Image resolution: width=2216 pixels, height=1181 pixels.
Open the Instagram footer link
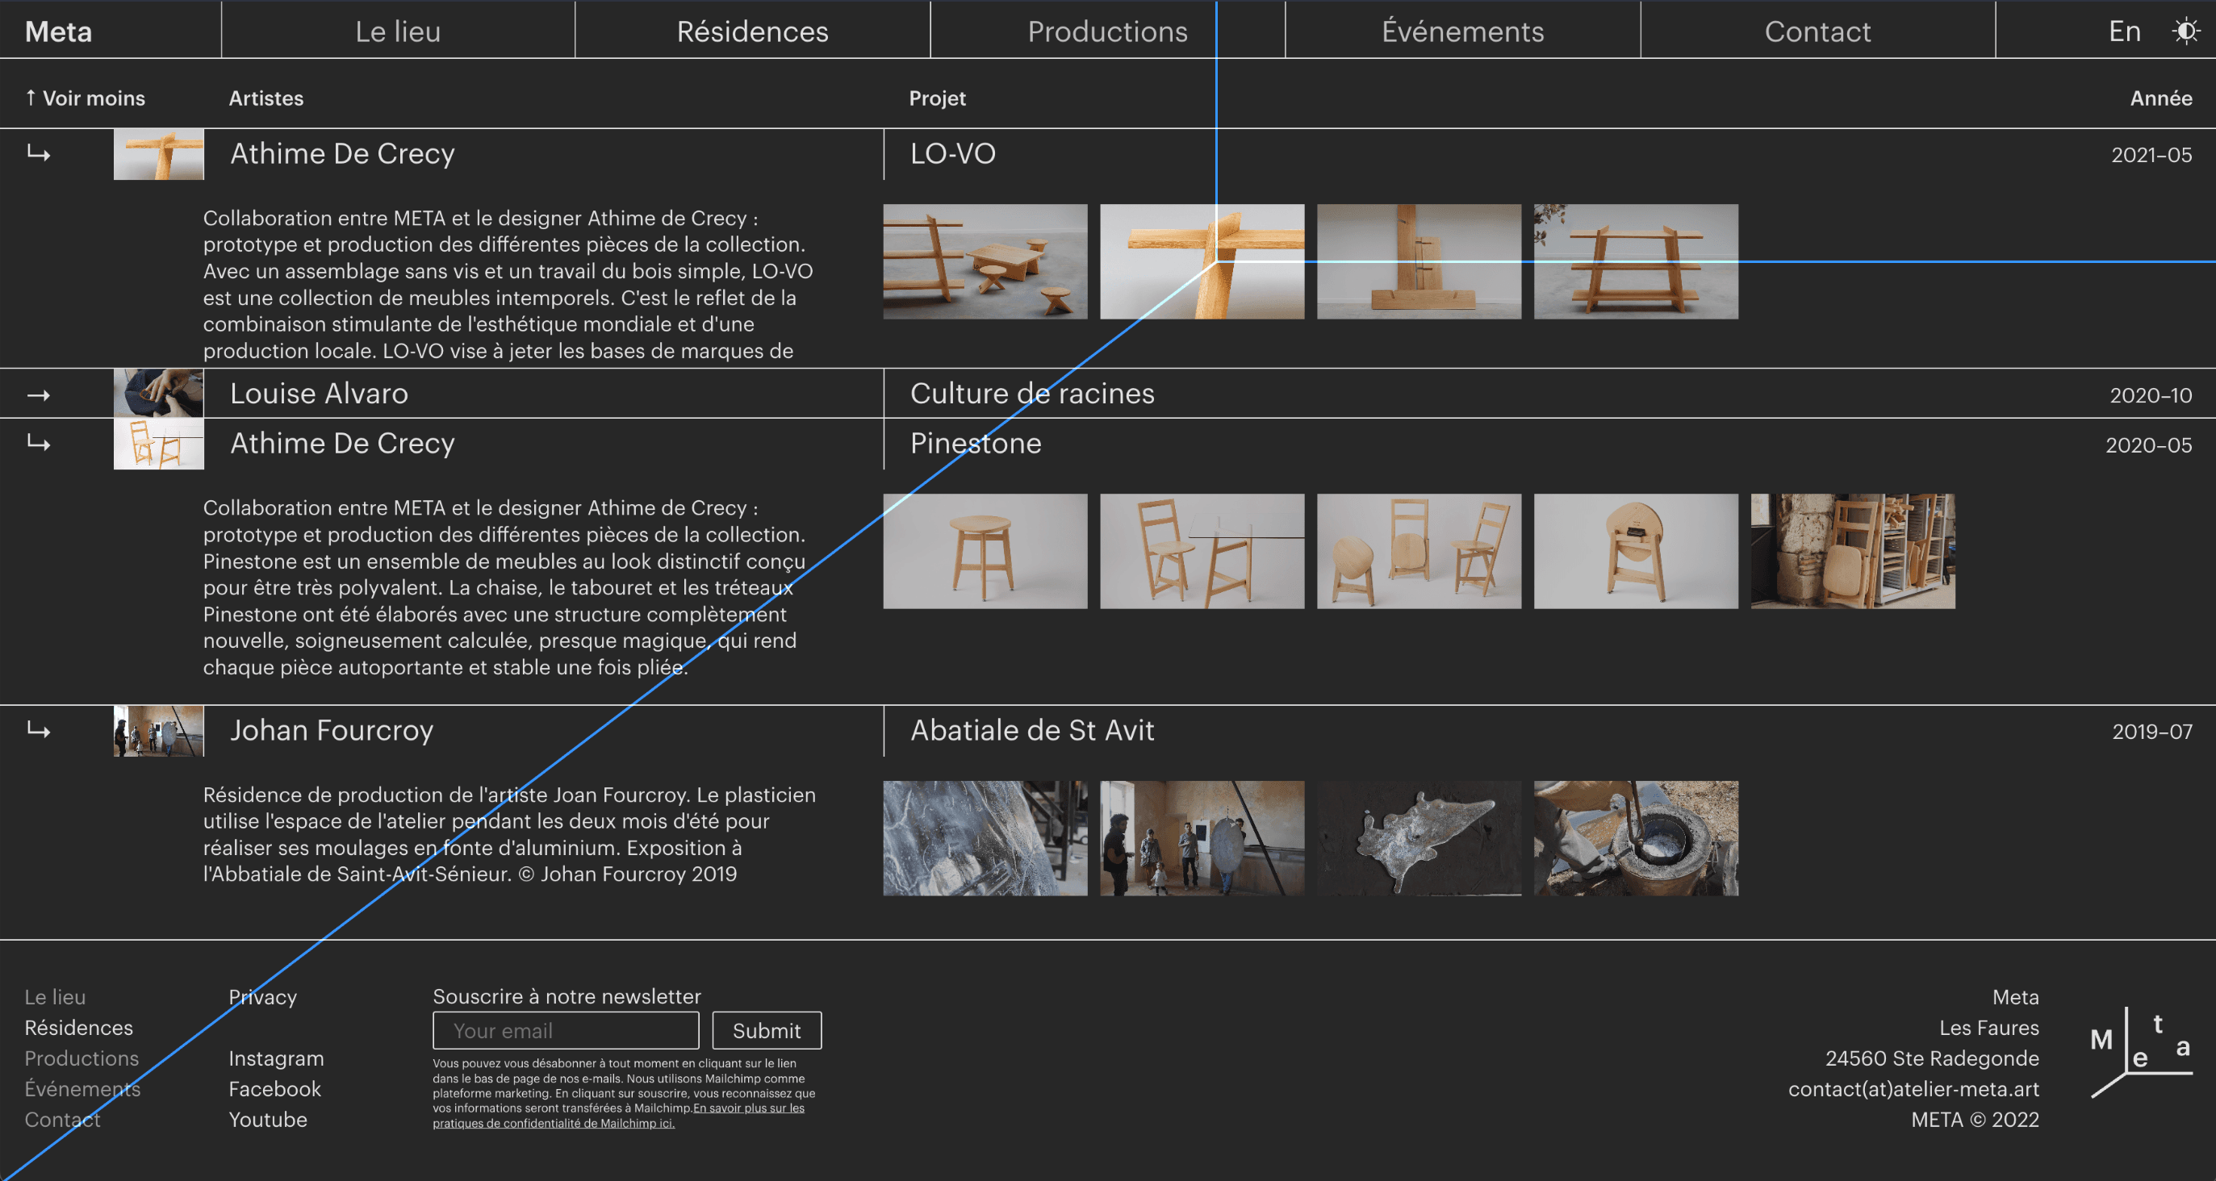click(x=276, y=1058)
